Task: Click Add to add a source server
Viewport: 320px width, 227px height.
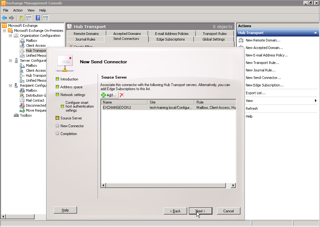Action: pyautogui.click(x=109, y=95)
